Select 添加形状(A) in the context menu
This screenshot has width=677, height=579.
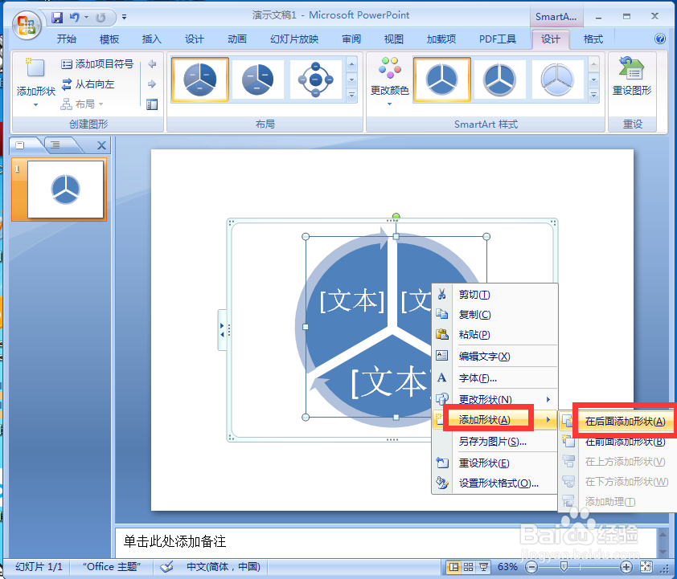tap(494, 419)
